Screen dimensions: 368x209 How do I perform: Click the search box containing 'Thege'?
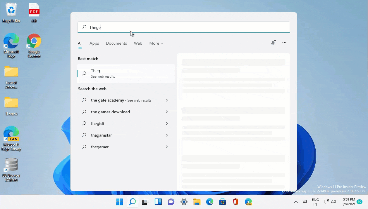pyautogui.click(x=183, y=27)
